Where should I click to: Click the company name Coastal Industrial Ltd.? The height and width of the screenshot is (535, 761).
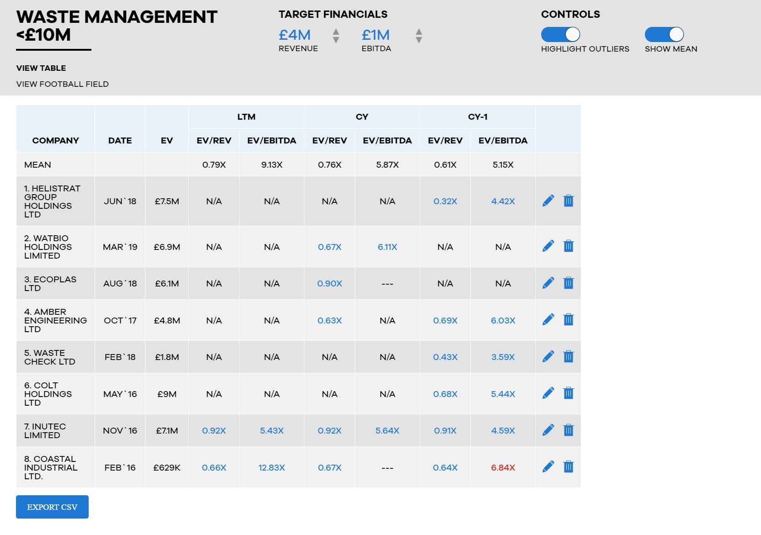(x=51, y=467)
